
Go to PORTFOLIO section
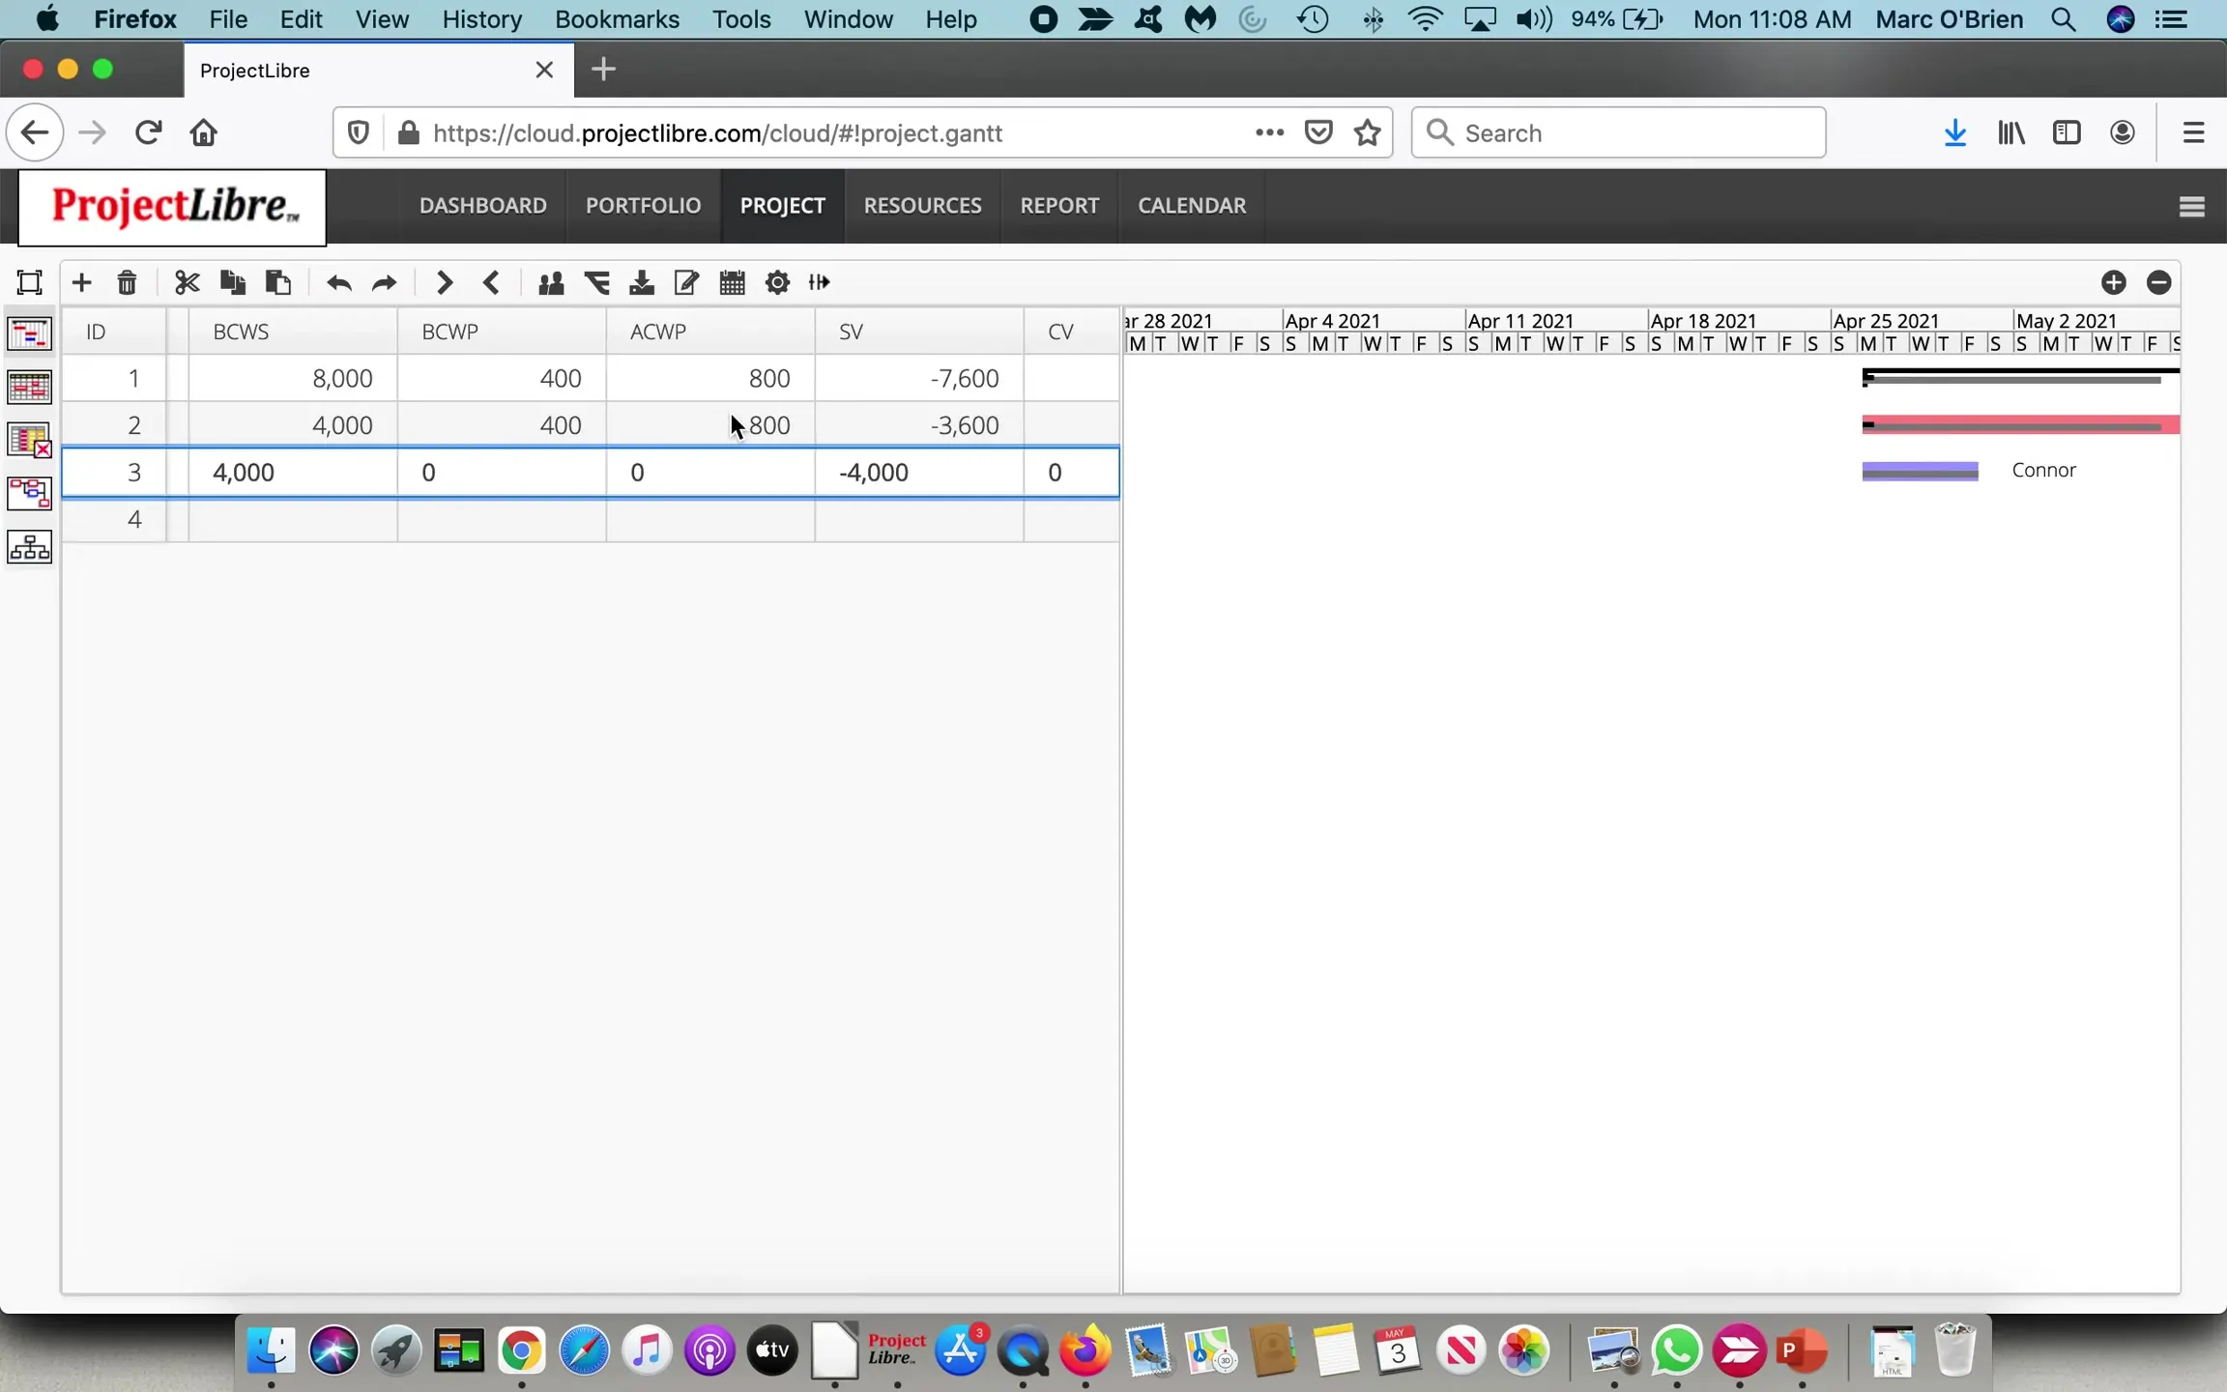(x=643, y=205)
